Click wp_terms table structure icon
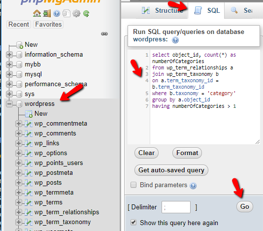The height and width of the screenshot is (231, 263). (x=29, y=202)
